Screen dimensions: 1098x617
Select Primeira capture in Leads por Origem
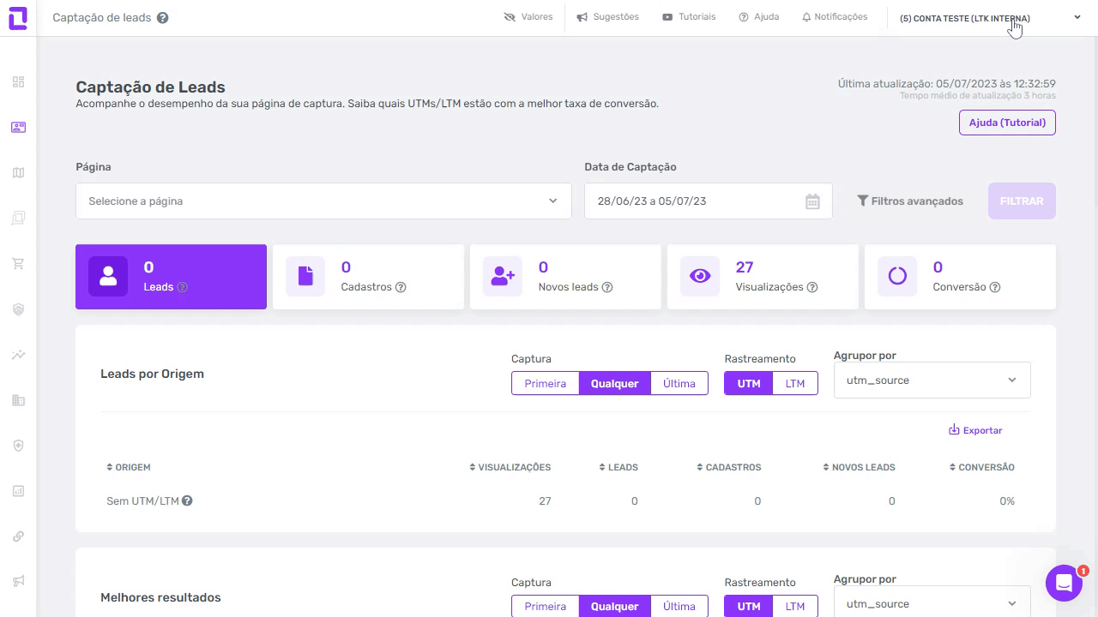[546, 383]
